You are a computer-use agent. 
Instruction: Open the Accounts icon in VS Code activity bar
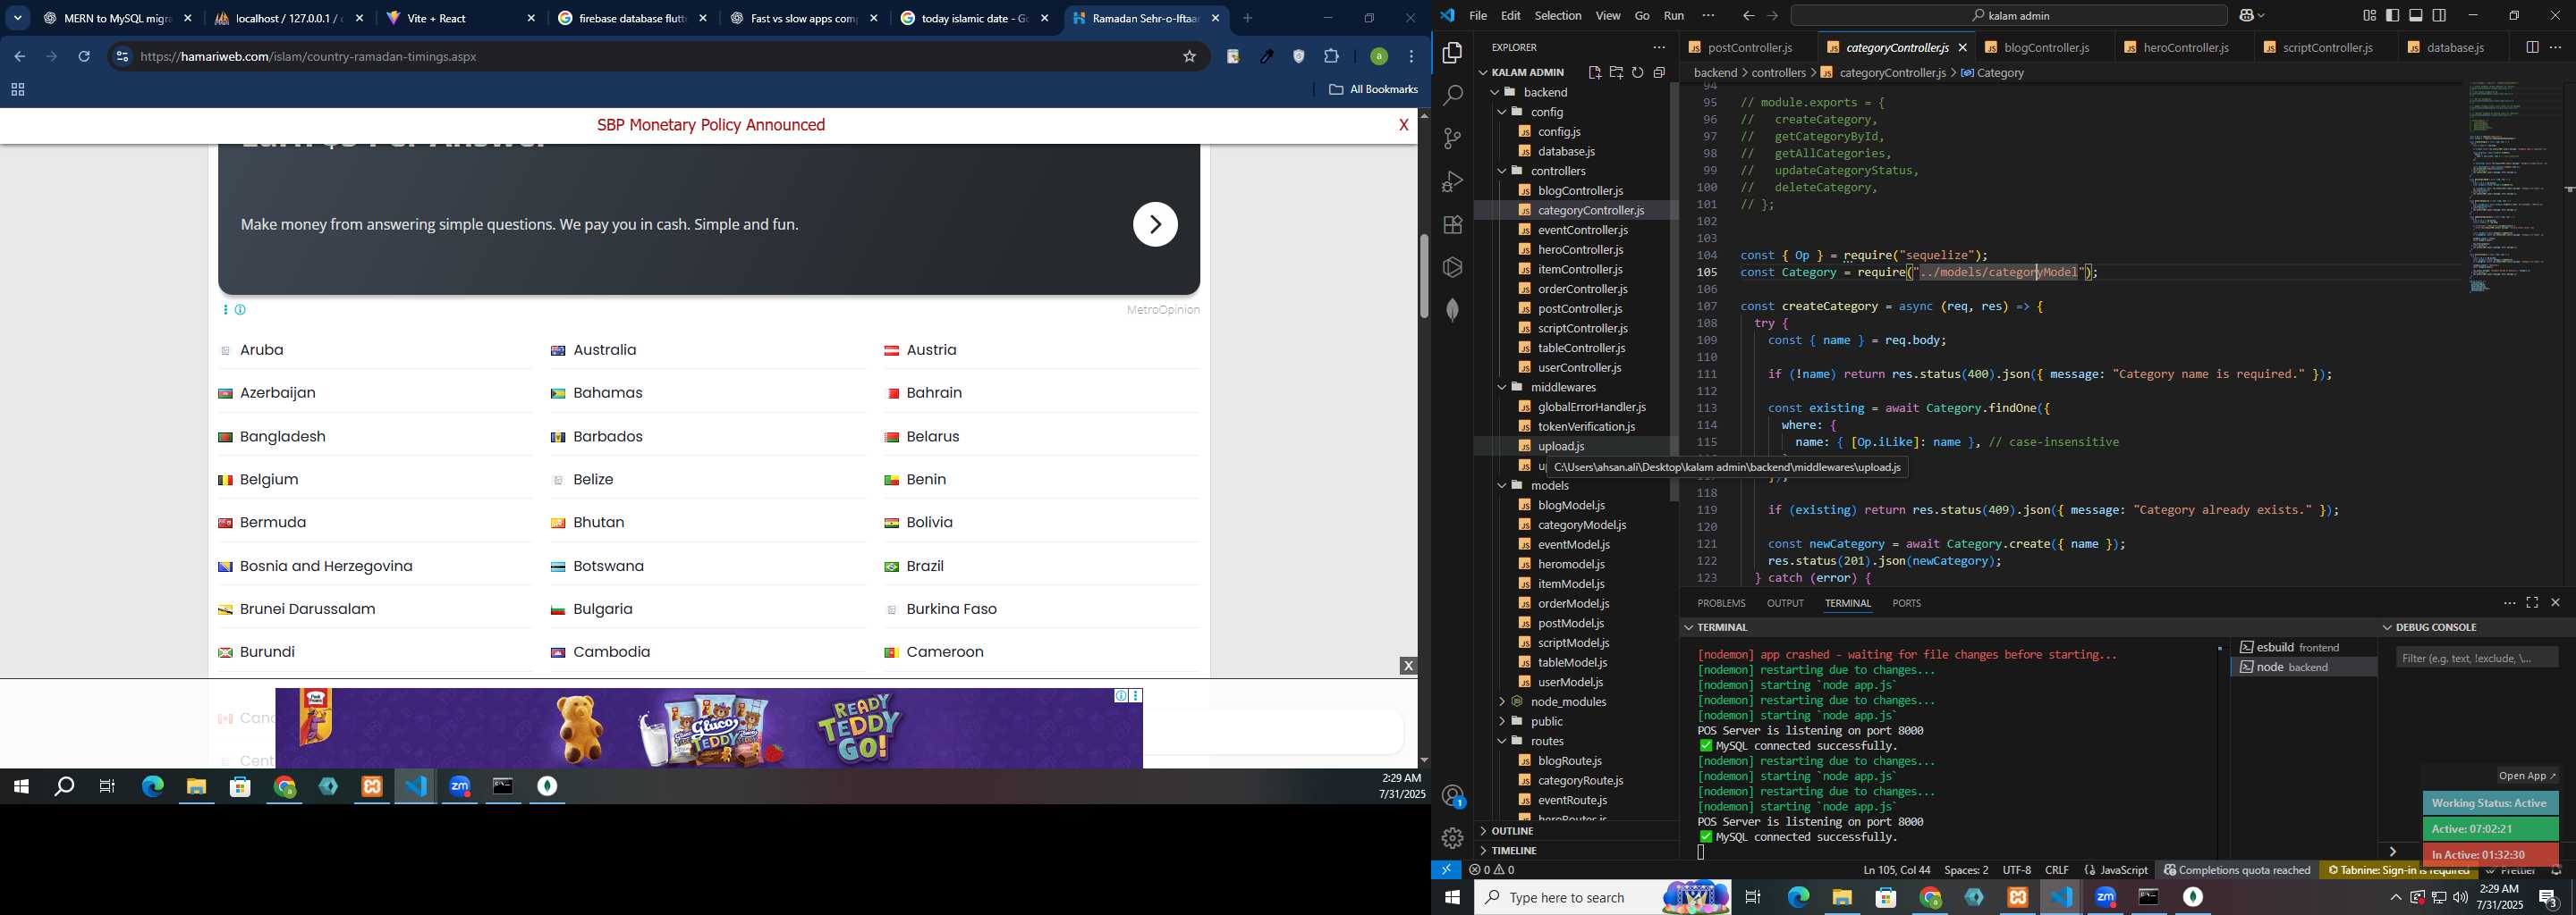pos(1452,796)
